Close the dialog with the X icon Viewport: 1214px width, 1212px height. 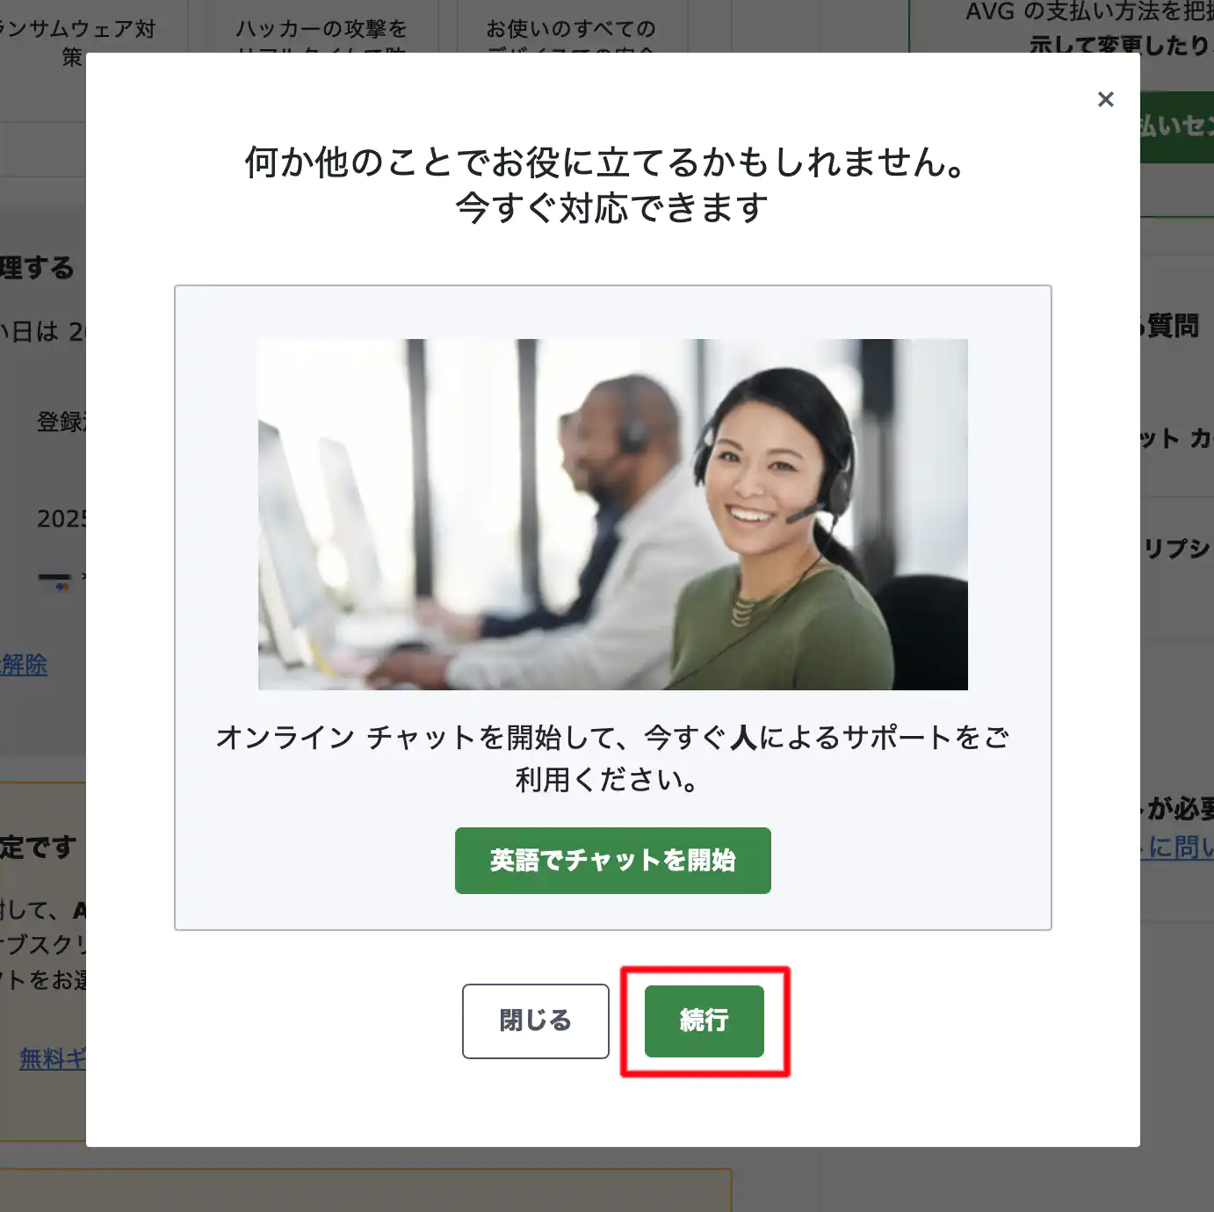[x=1105, y=99]
